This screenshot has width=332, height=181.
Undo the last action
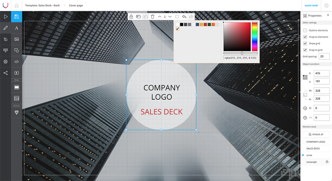tap(184, 17)
